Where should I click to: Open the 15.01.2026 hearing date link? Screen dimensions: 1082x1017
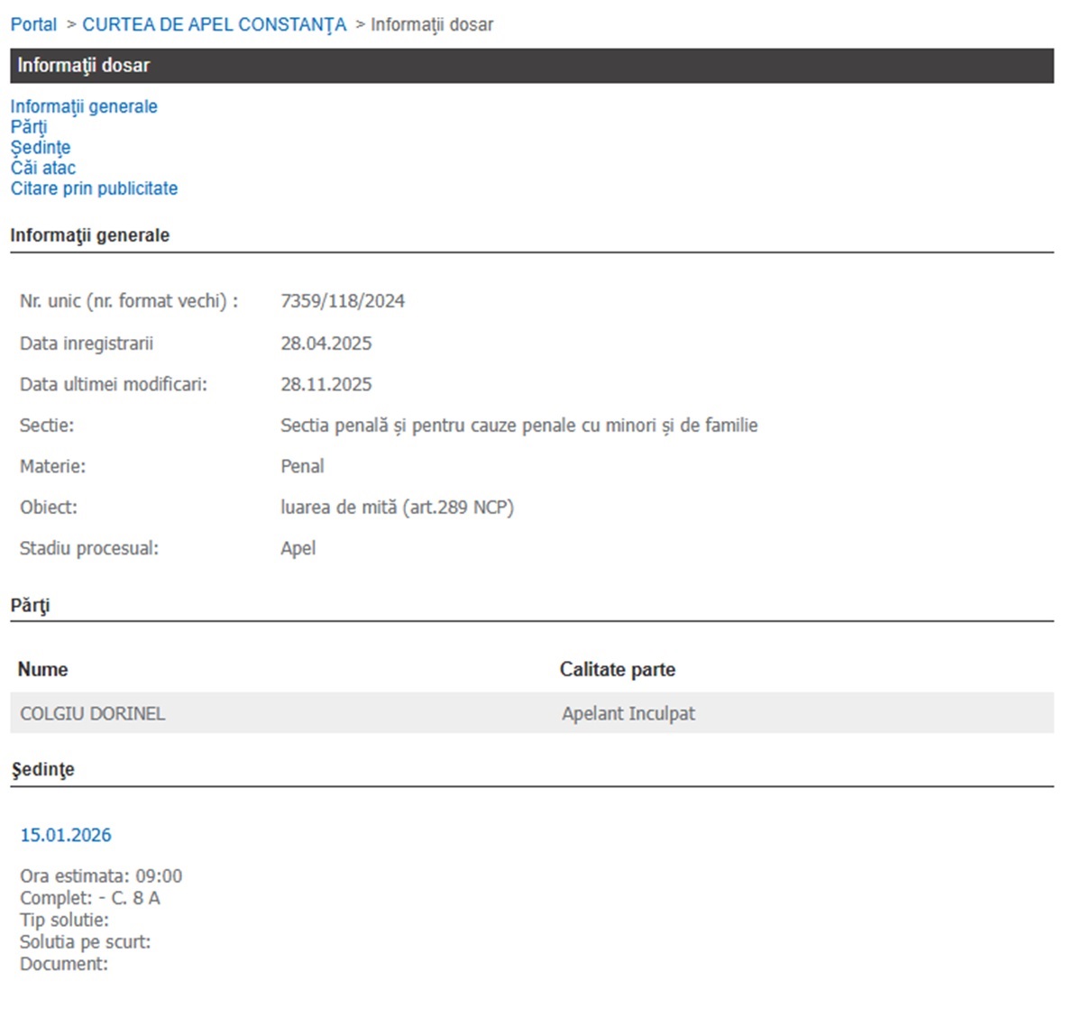click(66, 835)
